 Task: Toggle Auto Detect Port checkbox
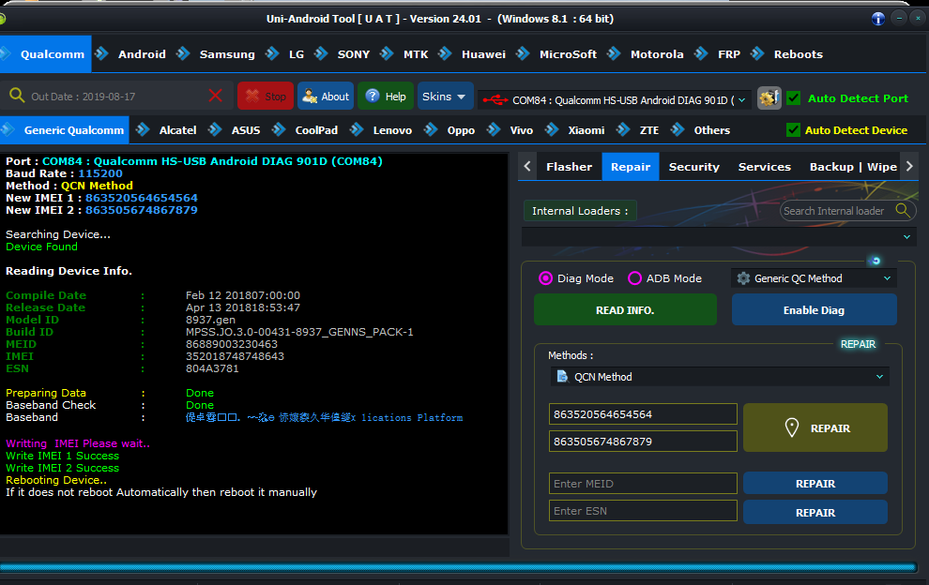[x=793, y=98]
